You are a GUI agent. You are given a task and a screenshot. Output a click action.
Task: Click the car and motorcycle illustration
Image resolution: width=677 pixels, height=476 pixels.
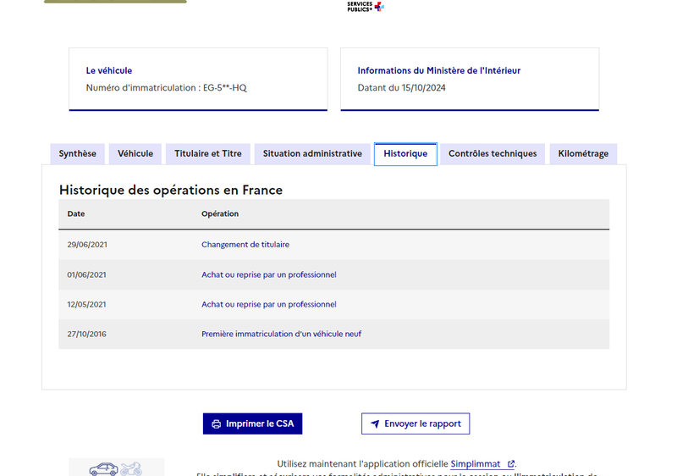[116, 468]
